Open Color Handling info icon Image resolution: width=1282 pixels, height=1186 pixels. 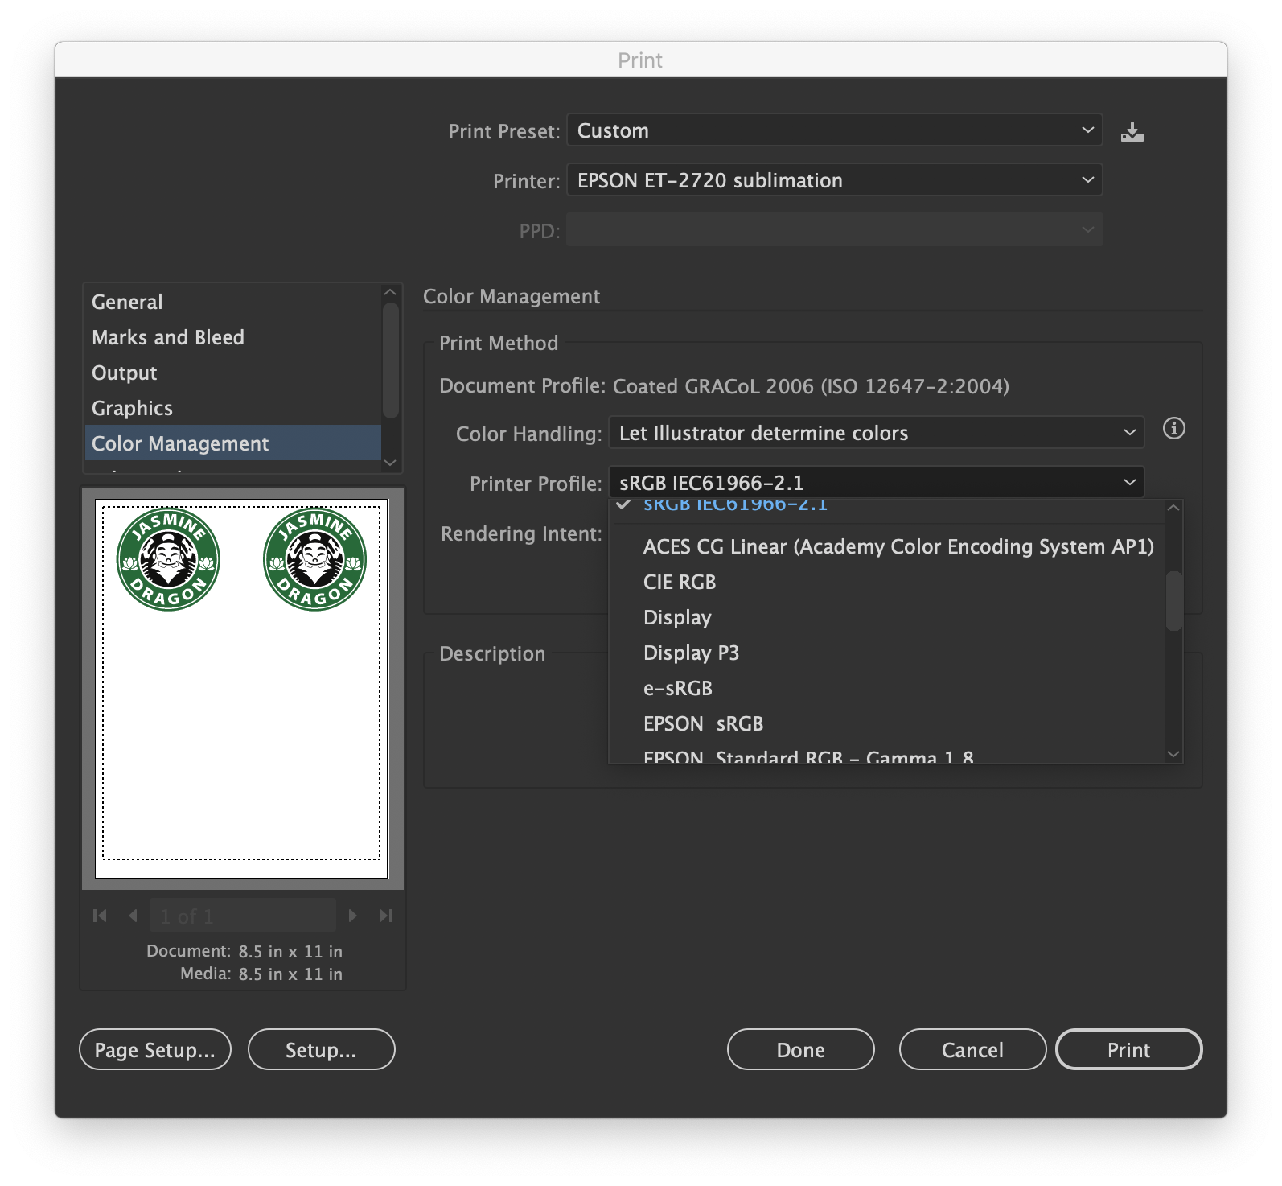pos(1173,428)
